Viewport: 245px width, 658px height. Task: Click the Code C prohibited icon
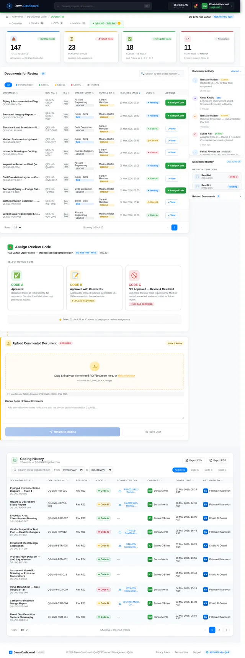click(134, 275)
